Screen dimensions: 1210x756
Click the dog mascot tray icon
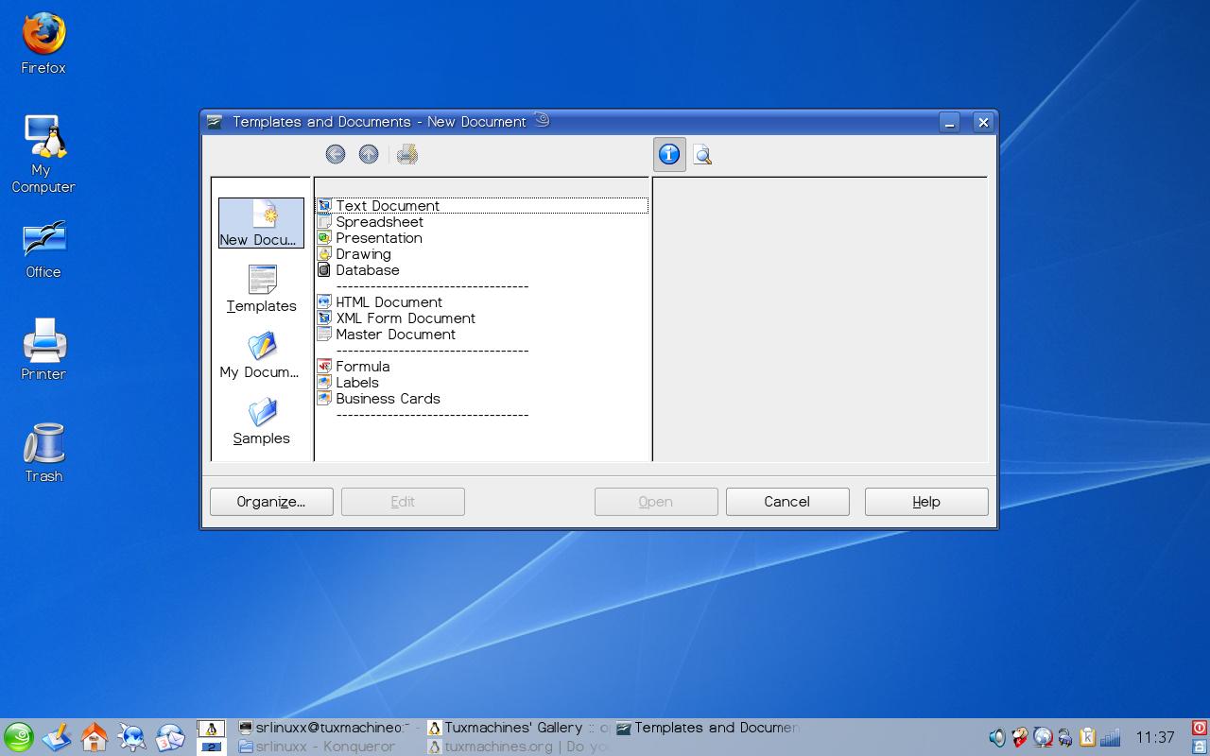point(1020,737)
